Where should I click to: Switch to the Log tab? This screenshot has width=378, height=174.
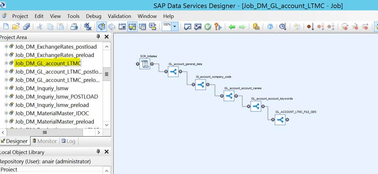pyautogui.click(x=69, y=141)
